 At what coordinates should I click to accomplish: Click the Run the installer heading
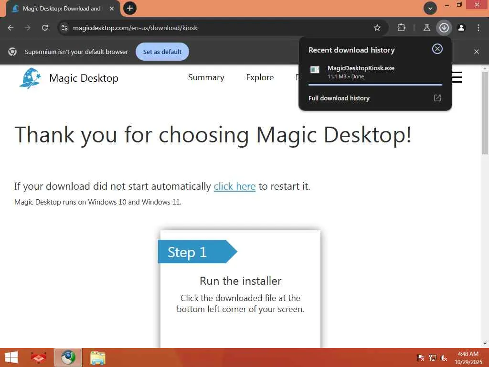coord(241,281)
